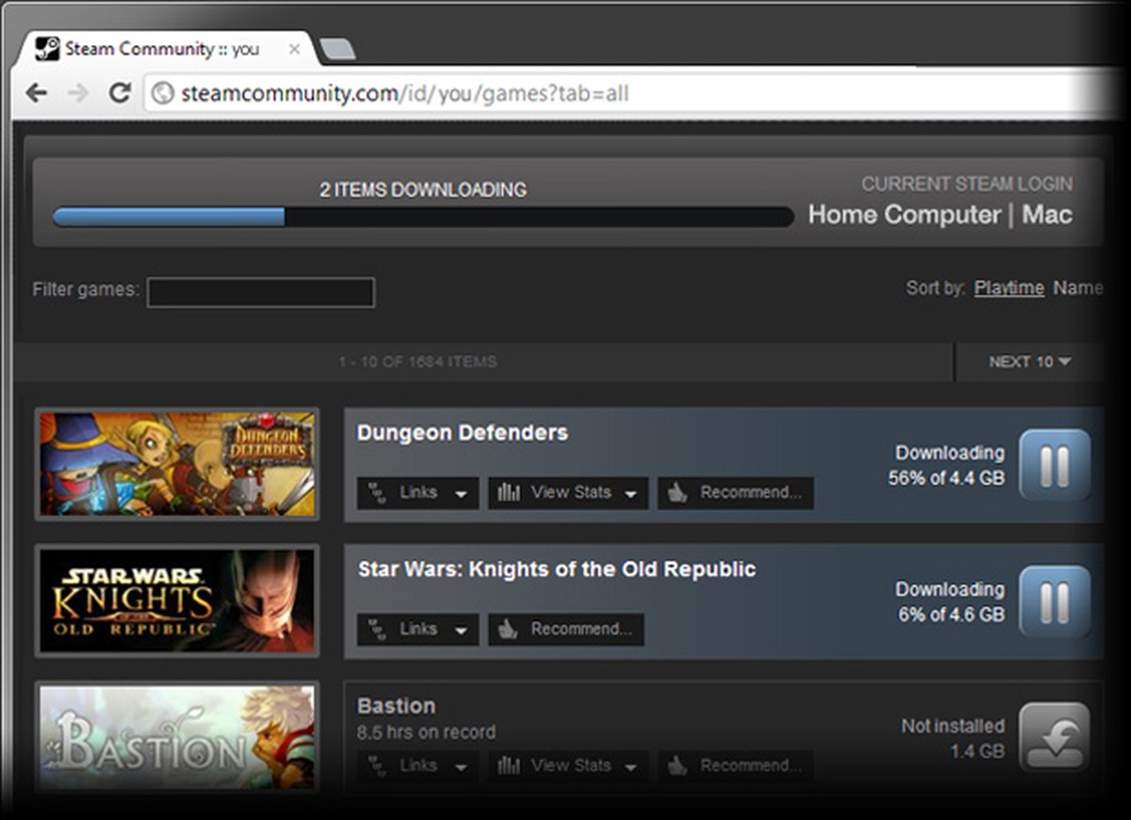
Task: Click the Steam favicon on the tab
Action: click(47, 49)
